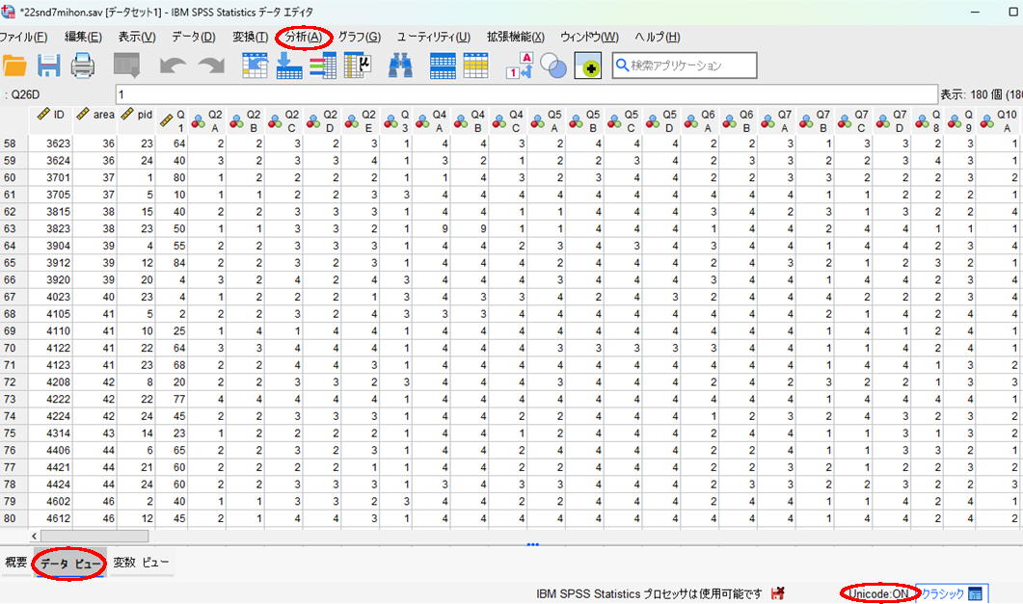
Task: Click Q1 cell 77 in row 73
Action: tap(173, 399)
